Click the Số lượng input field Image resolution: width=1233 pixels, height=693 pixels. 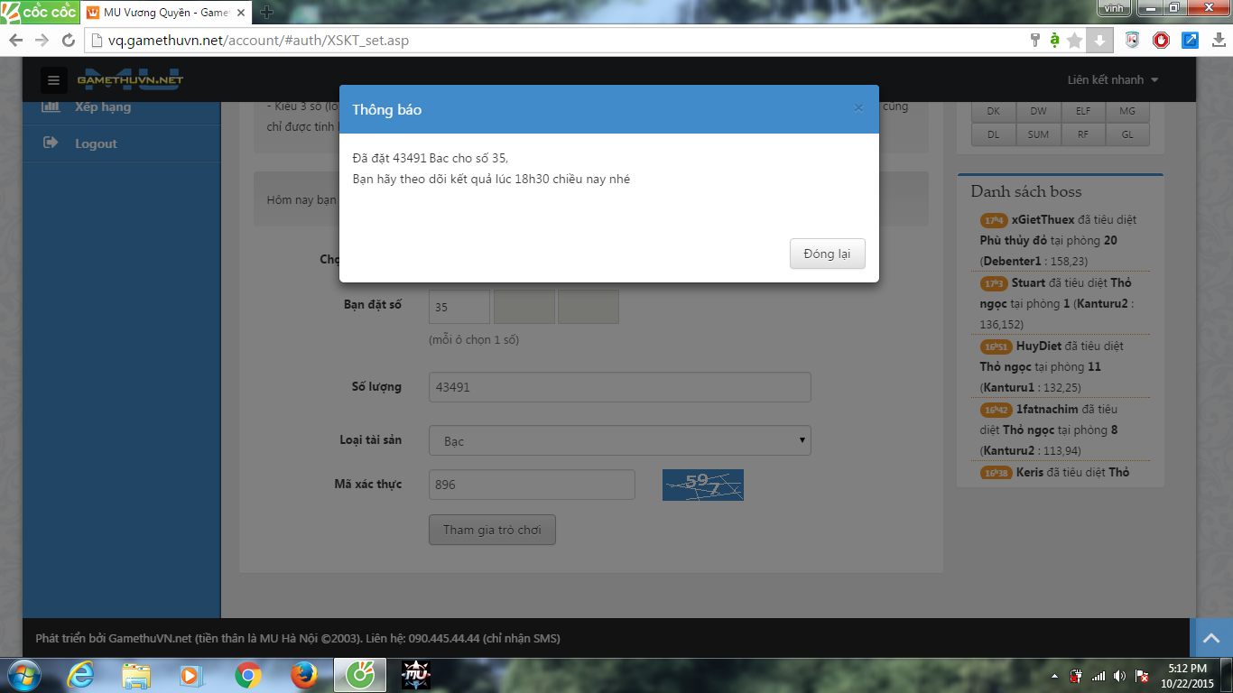[x=619, y=387]
